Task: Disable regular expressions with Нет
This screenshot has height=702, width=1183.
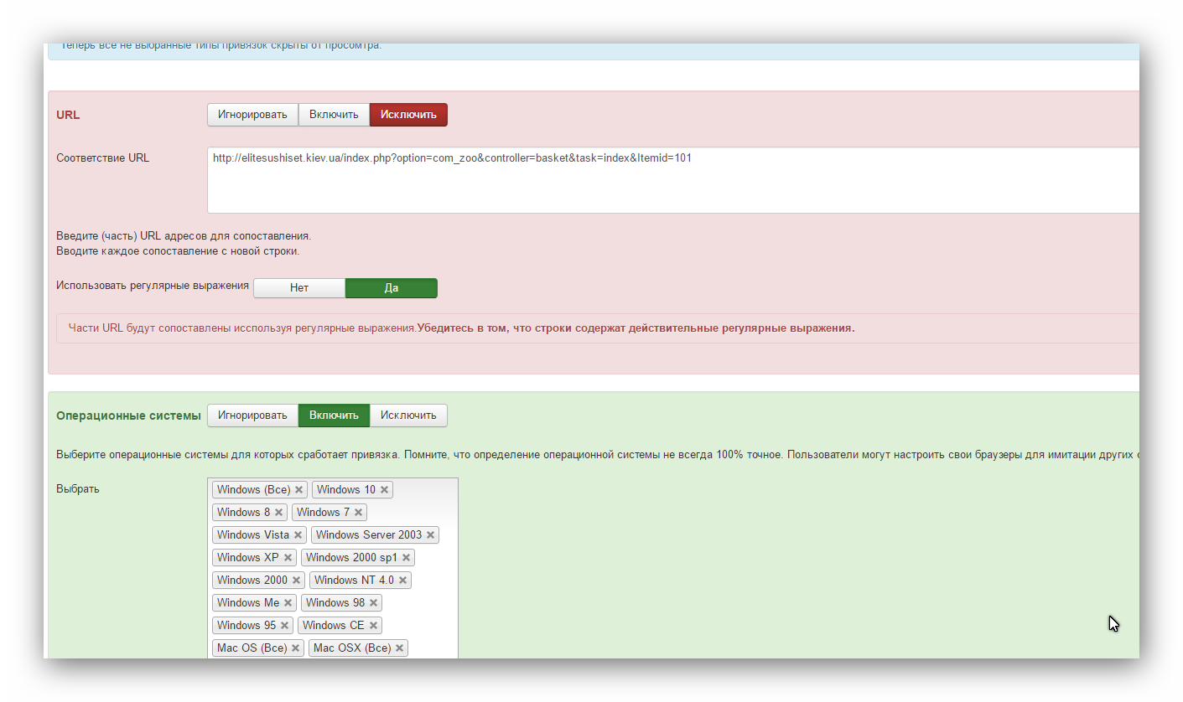Action: click(x=299, y=288)
